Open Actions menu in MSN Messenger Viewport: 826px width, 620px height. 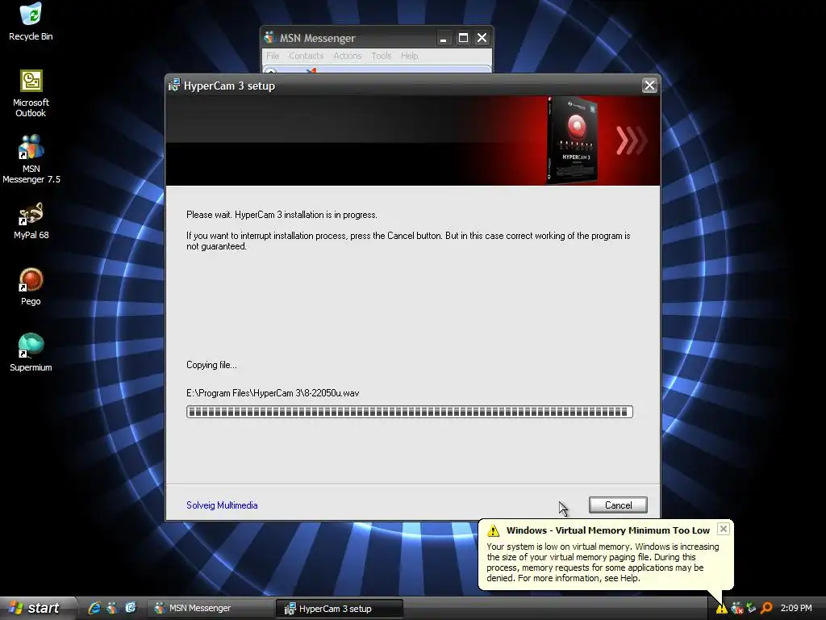(348, 56)
